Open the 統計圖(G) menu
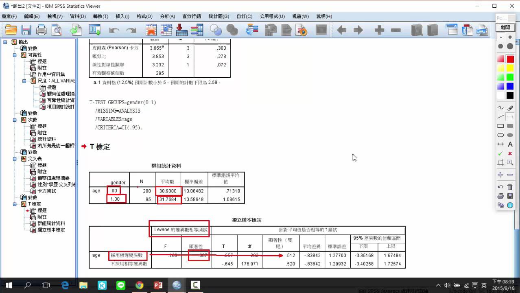 click(218, 16)
